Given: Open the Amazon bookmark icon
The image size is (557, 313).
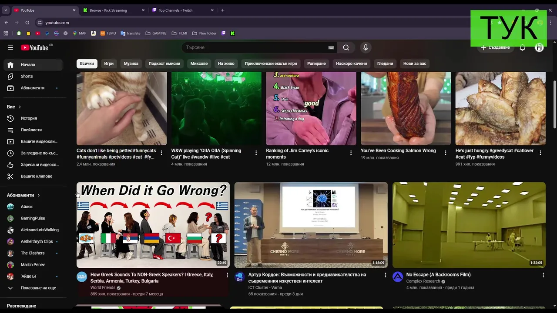Looking at the screenshot, I should tap(93, 33).
